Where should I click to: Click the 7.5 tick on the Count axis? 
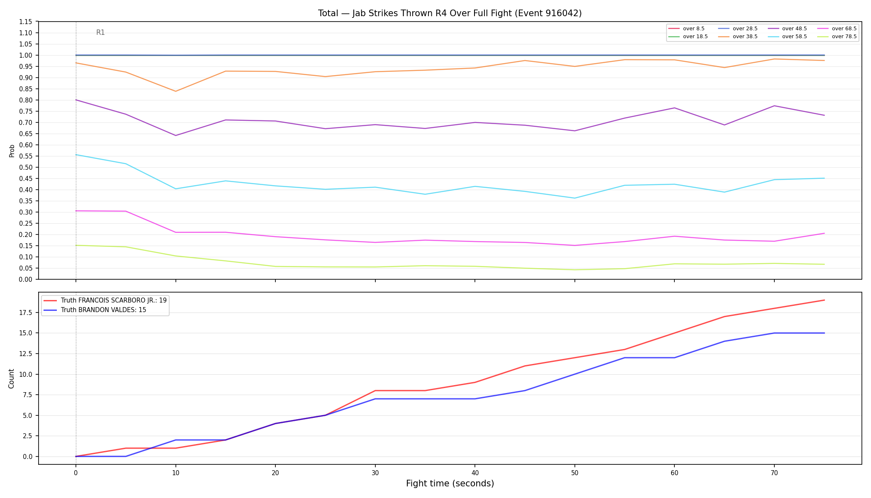point(27,395)
